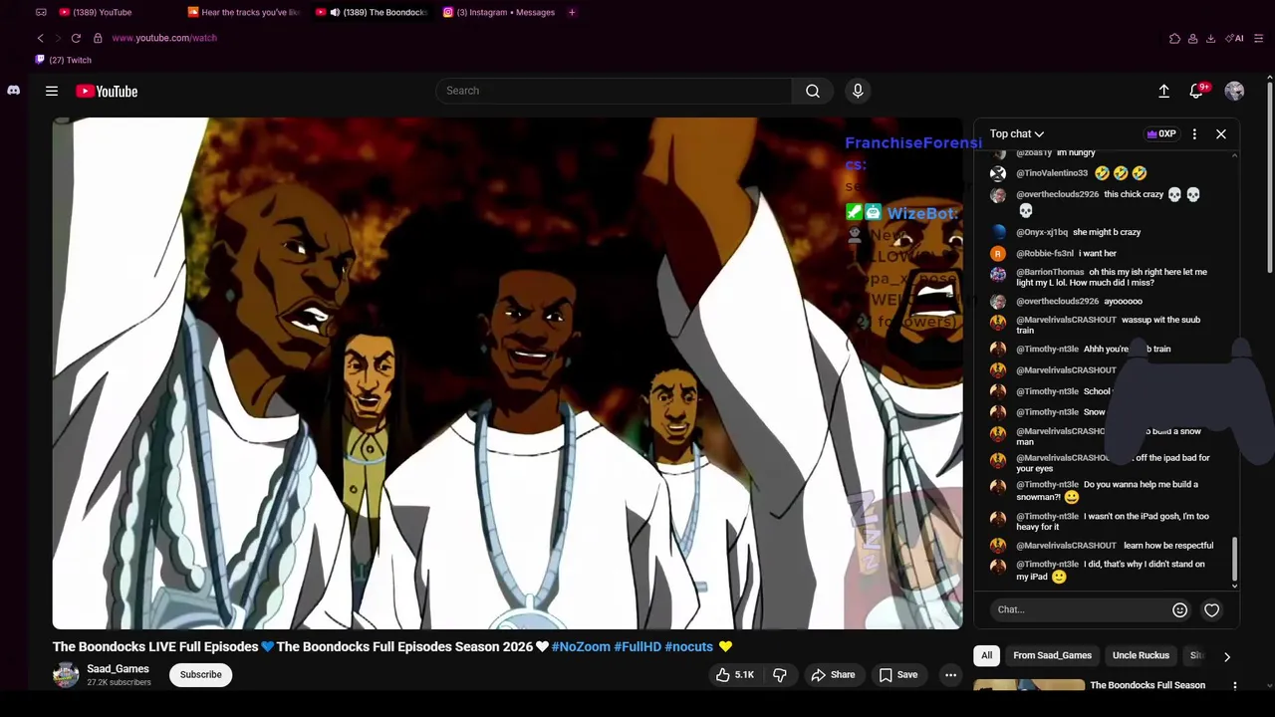The width and height of the screenshot is (1275, 717).
Task: Open the #nocuts hashtag link
Action: point(689,646)
